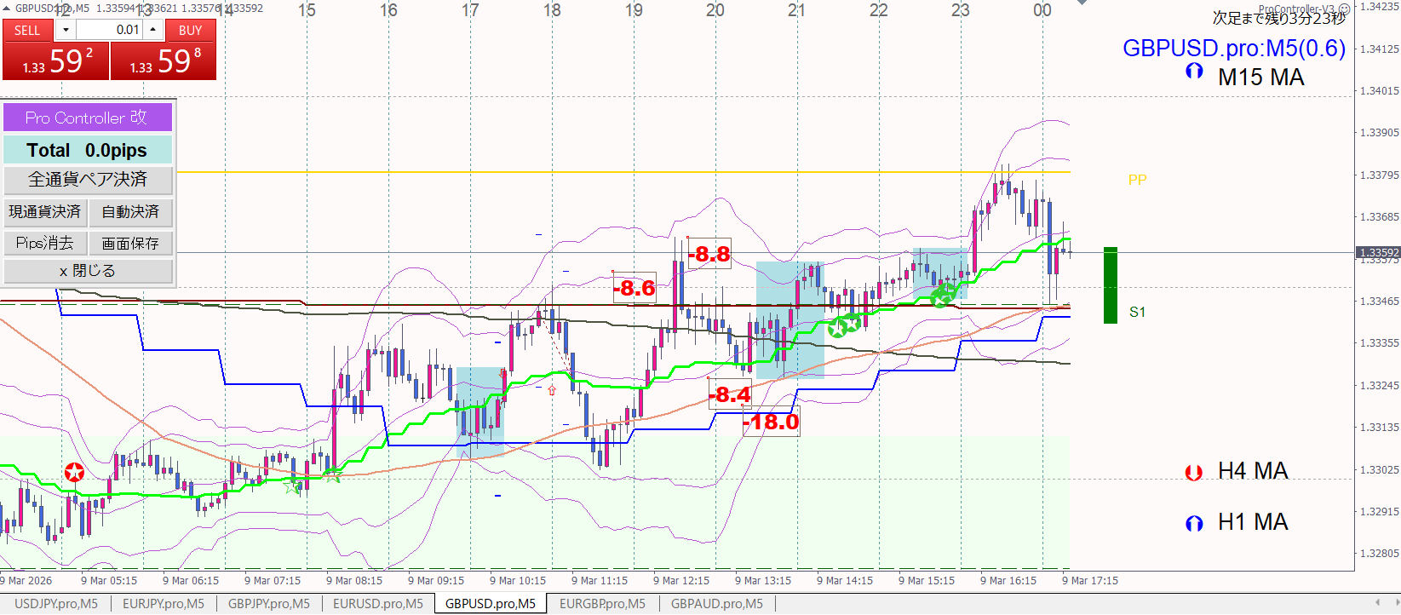Switch to the USDJPY.pro,M5 chart tab
The width and height of the screenshot is (1401, 615).
(56, 604)
